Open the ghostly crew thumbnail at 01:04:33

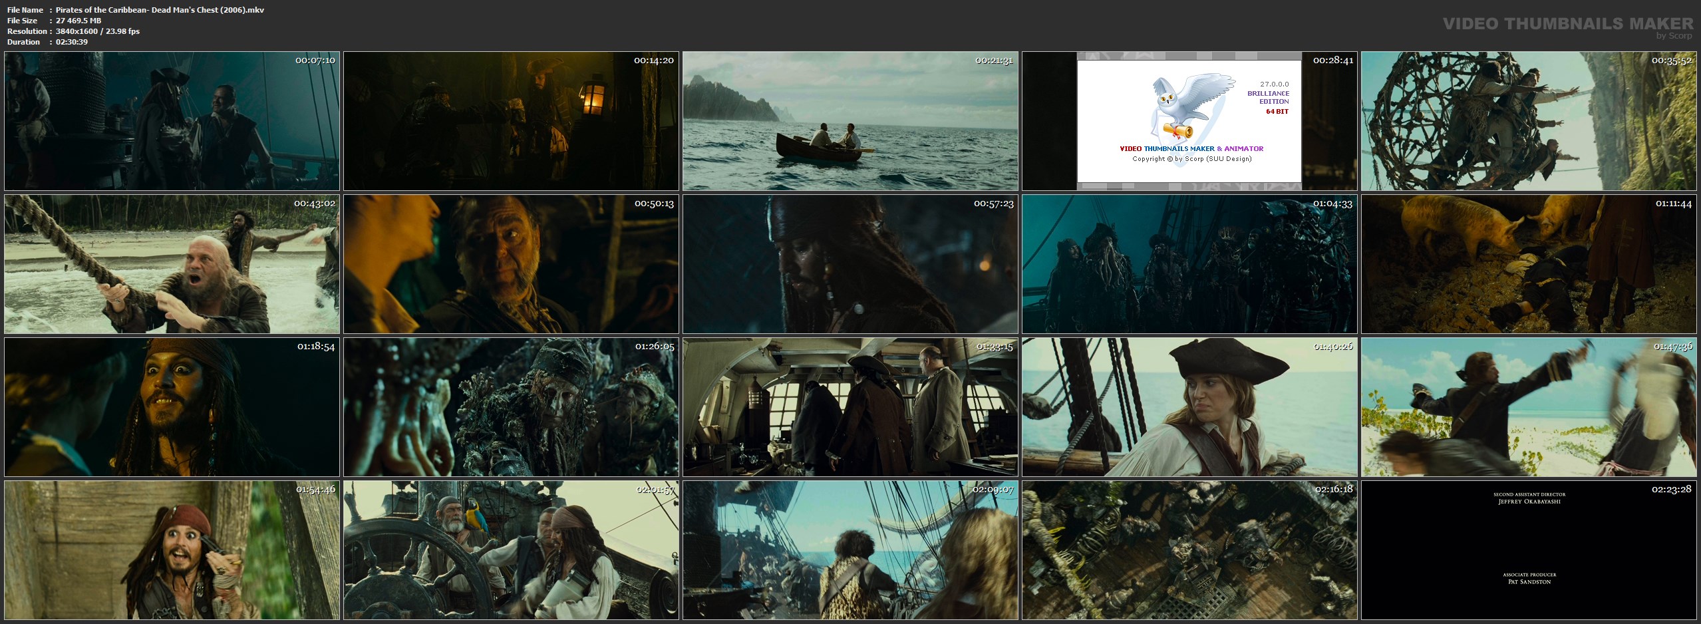pos(1189,264)
